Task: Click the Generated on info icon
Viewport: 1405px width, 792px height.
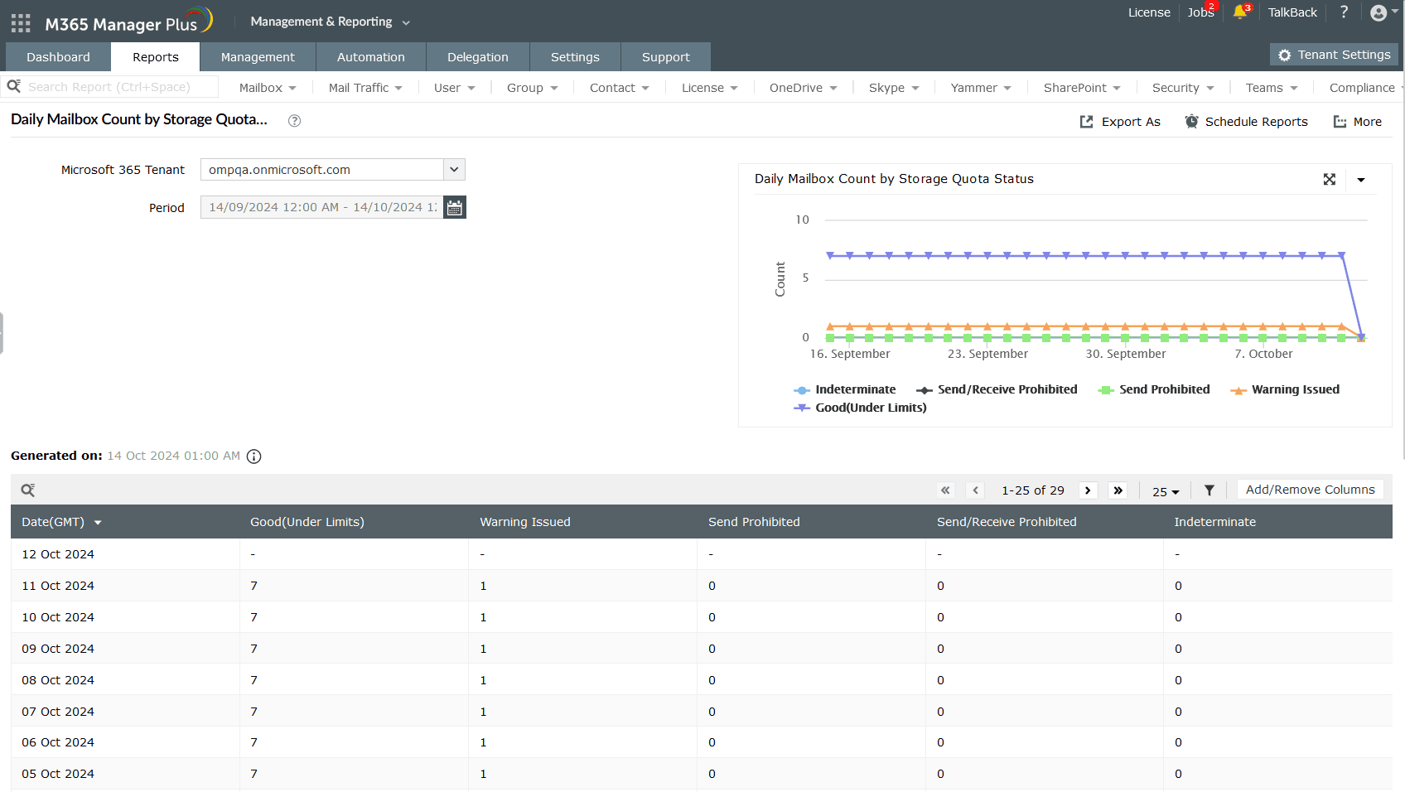Action: click(254, 456)
